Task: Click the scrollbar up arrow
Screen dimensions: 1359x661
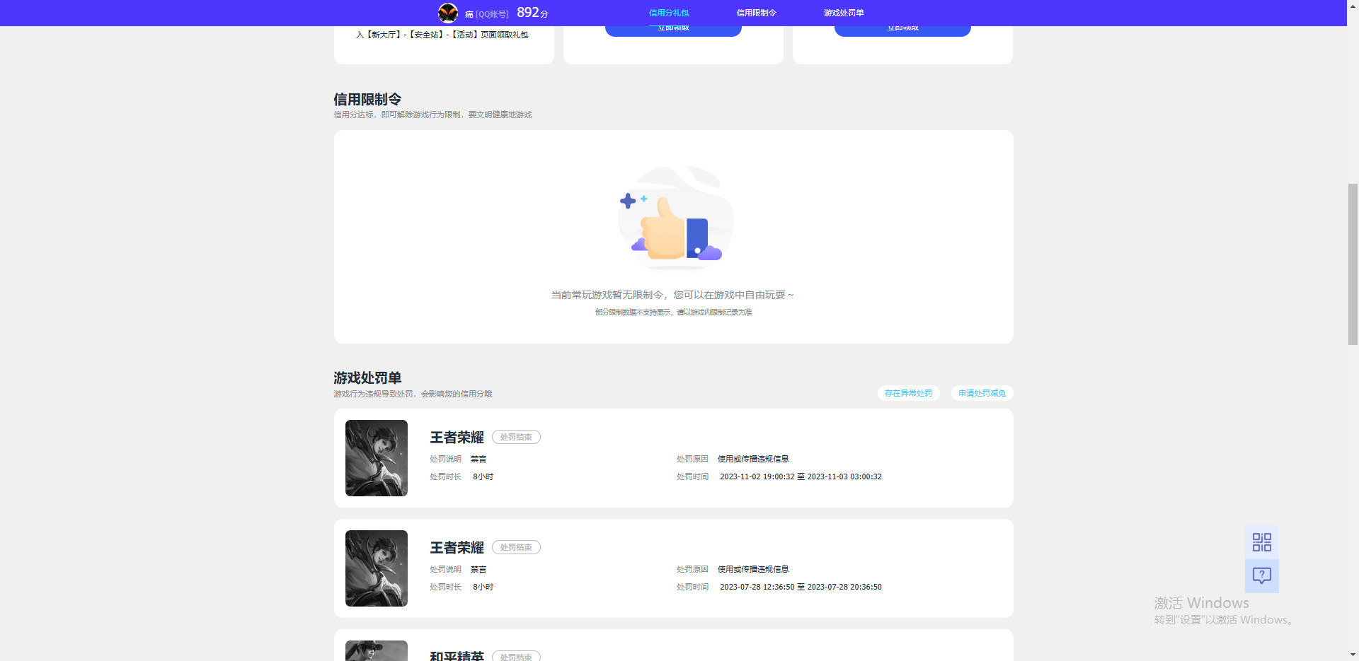Action: 1353,6
